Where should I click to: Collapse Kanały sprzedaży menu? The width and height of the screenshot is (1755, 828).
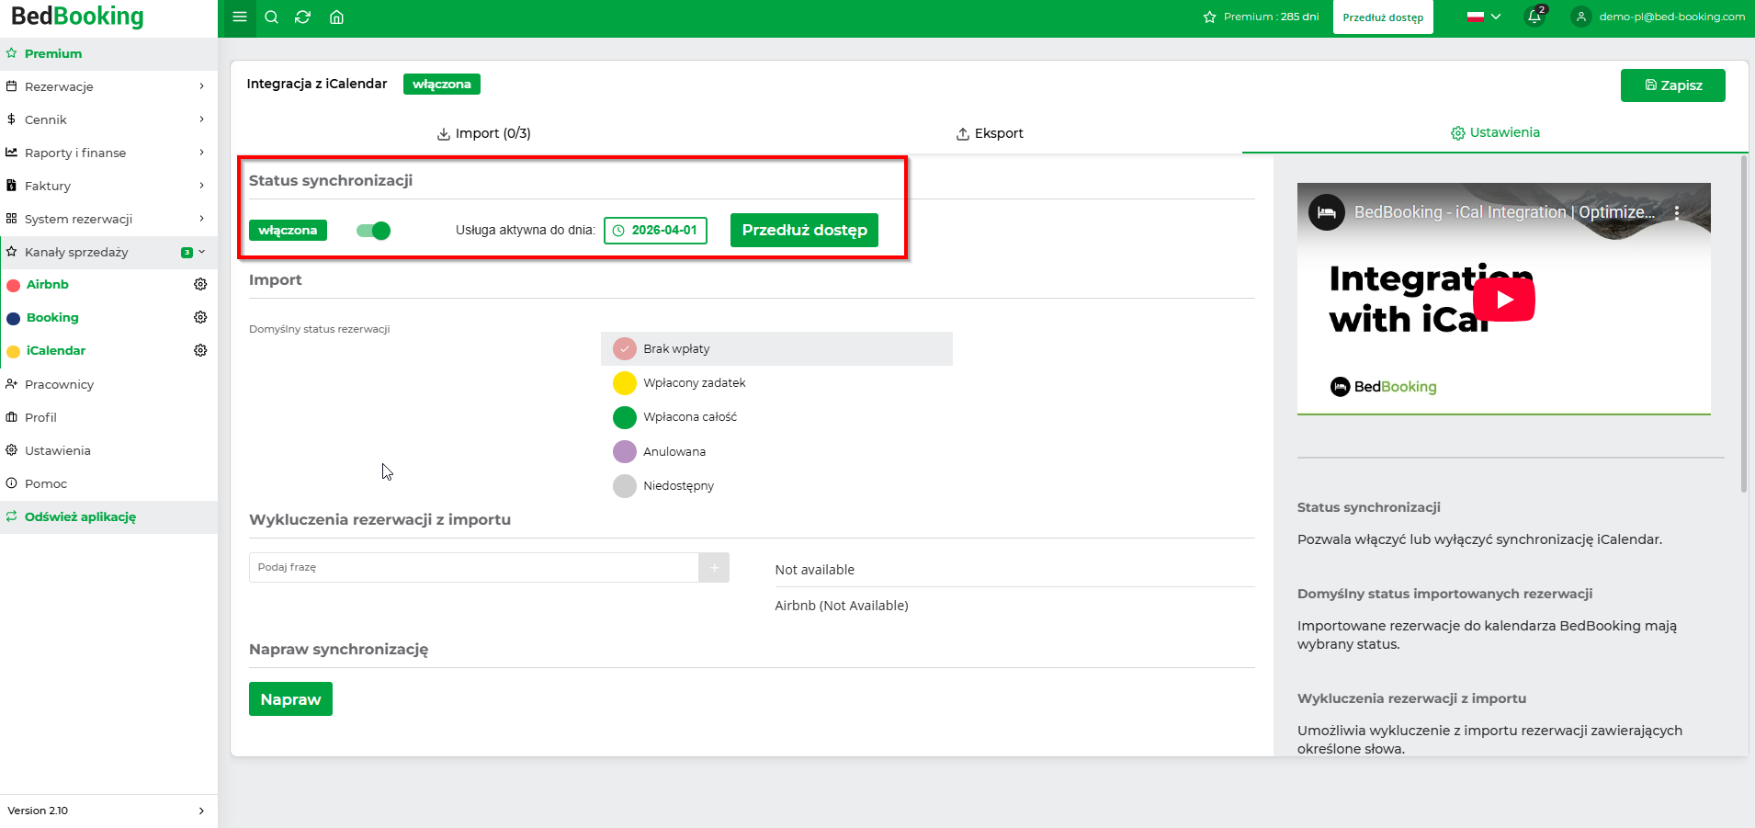click(x=108, y=252)
